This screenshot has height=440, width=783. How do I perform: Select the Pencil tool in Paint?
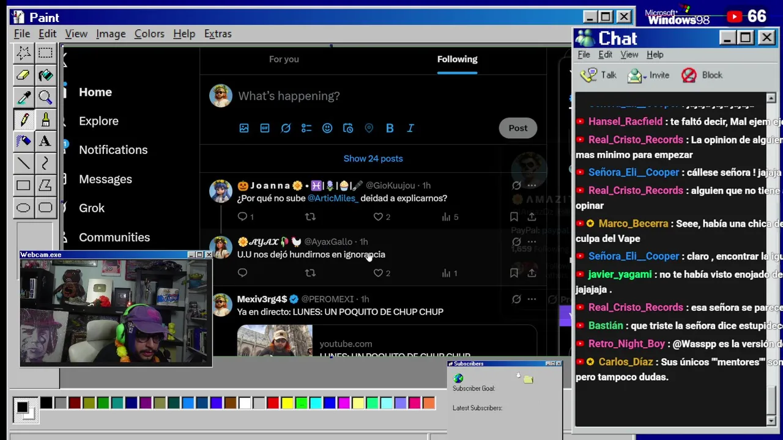23,119
